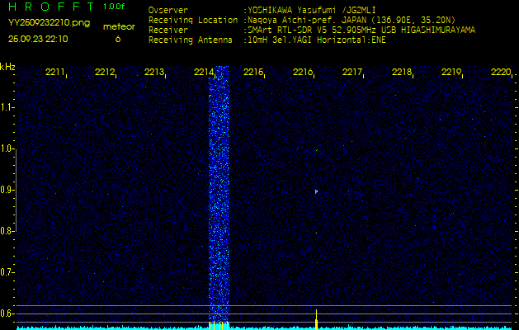Click the 2217 time marker

pyautogui.click(x=352, y=72)
